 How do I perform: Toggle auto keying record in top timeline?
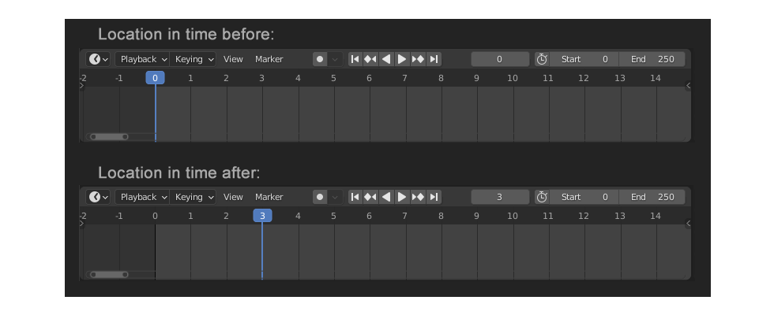click(x=320, y=59)
